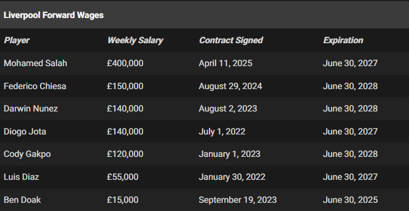
Task: Select the Expiration column header
Action: [x=343, y=40]
